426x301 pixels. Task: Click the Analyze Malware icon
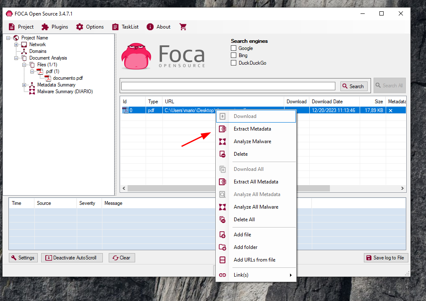[222, 141]
